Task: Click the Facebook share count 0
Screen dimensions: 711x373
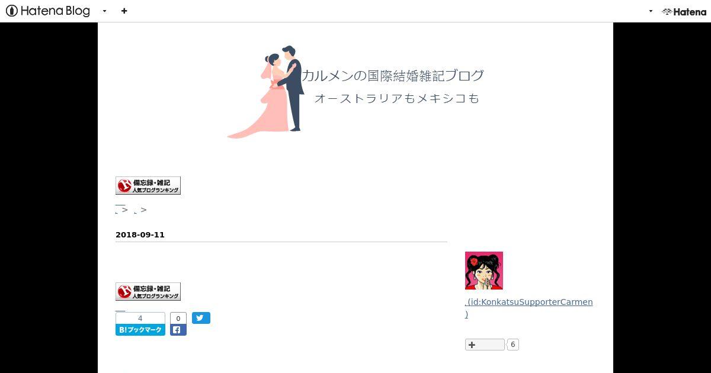Action: point(178,319)
